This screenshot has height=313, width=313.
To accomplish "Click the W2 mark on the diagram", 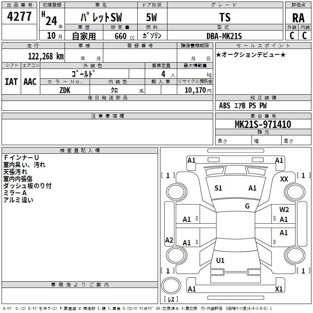I will (284, 209).
